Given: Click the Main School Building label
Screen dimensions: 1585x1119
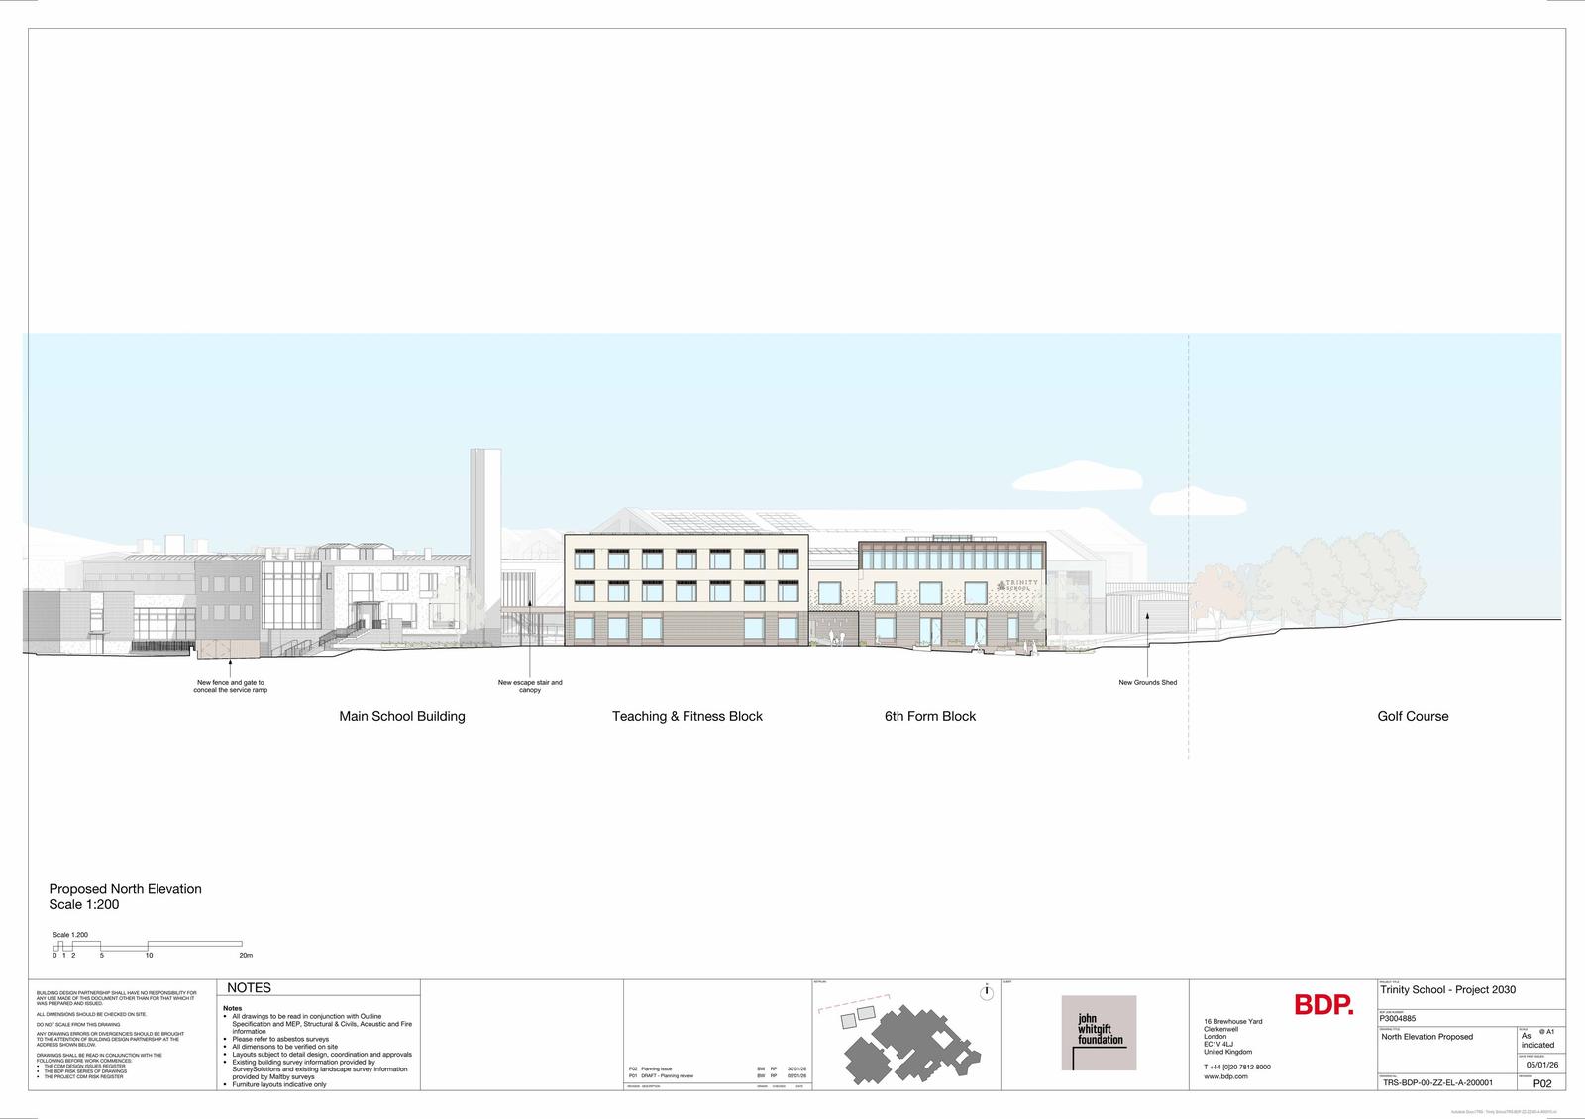Looking at the screenshot, I should (x=401, y=716).
